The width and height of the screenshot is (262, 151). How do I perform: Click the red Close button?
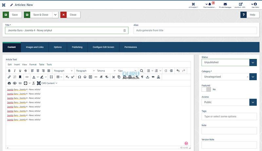[x=70, y=15]
